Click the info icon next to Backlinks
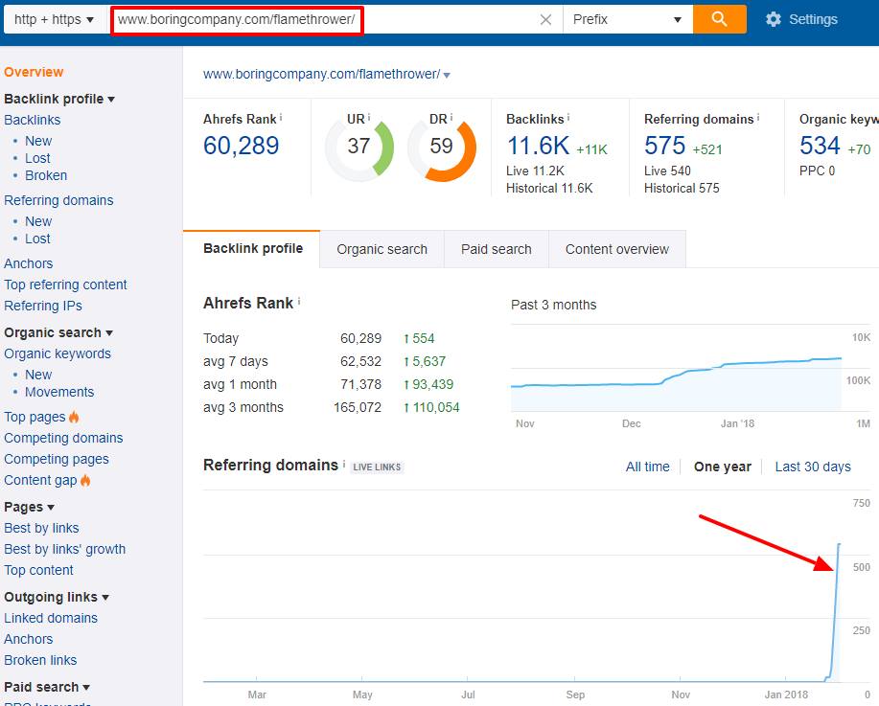This screenshot has height=706, width=879. pyautogui.click(x=568, y=118)
